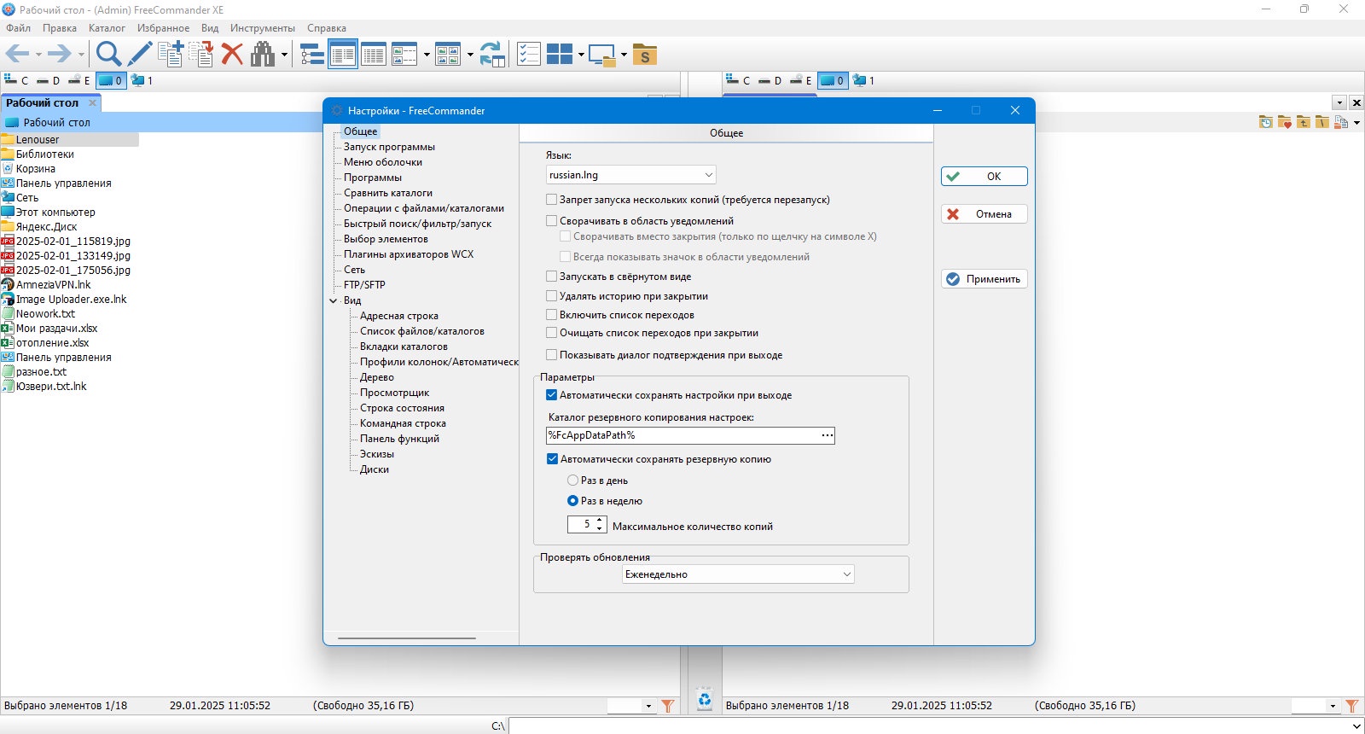Uncheck "Автоматически сохранять настройки при выходе"
1365x734 pixels.
(552, 395)
